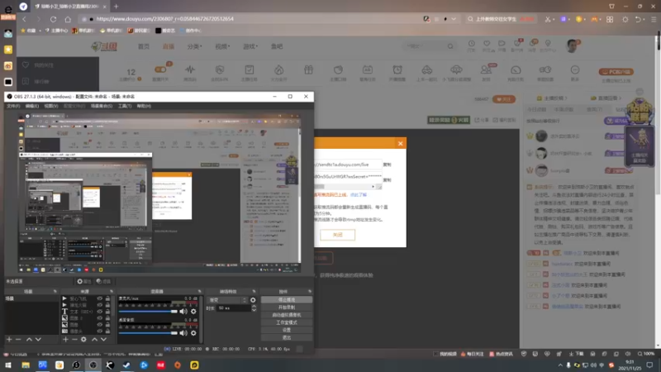Adjust the 麦克风/Aux volume slider
This screenshot has width=661, height=372.
click(x=148, y=312)
